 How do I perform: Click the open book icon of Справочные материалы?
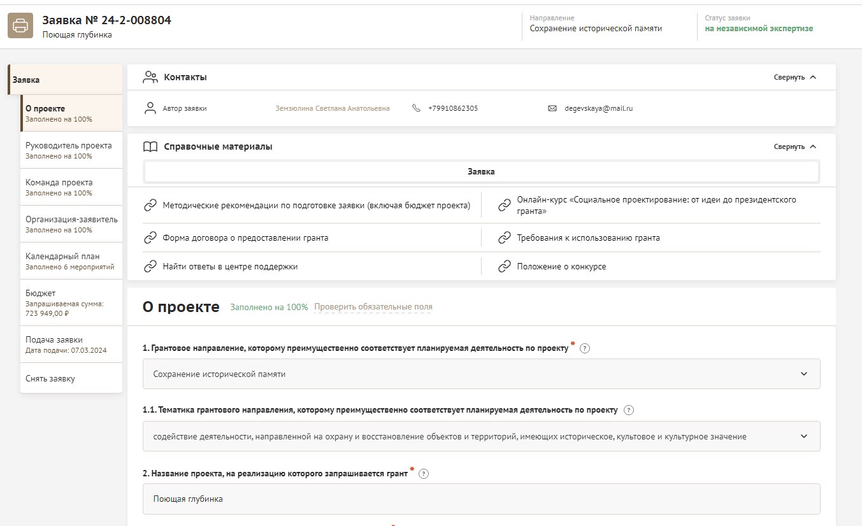(x=150, y=146)
